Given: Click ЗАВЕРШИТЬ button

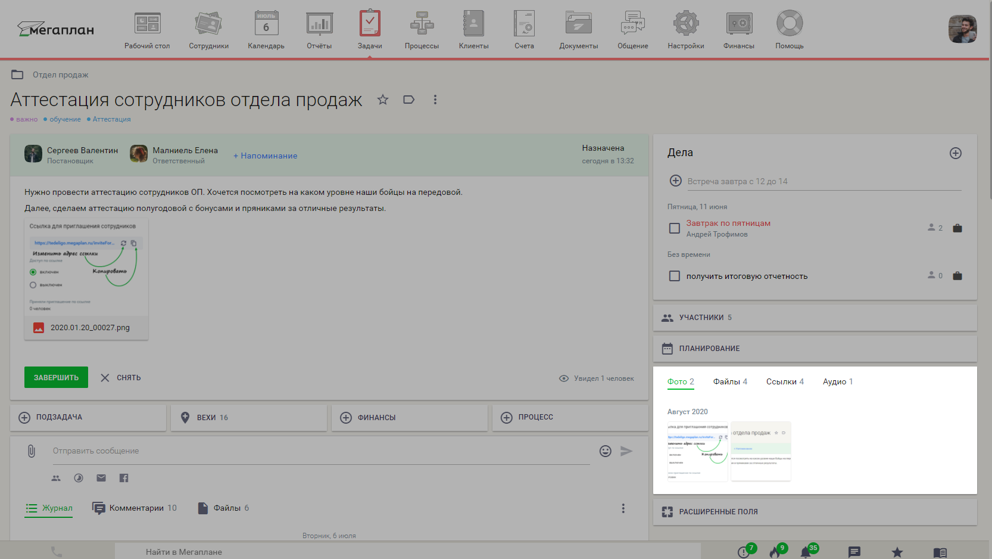Looking at the screenshot, I should (56, 377).
